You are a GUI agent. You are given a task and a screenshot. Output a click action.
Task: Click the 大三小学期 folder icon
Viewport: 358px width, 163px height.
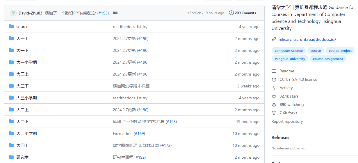coord(11,98)
